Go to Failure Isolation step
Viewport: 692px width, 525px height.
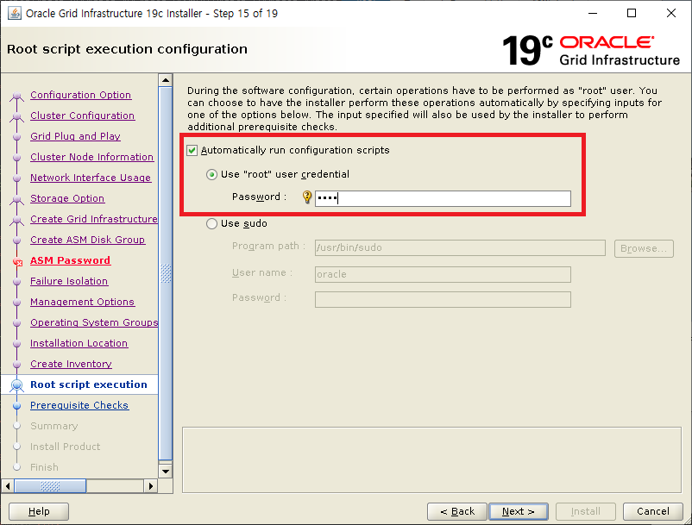coord(69,281)
